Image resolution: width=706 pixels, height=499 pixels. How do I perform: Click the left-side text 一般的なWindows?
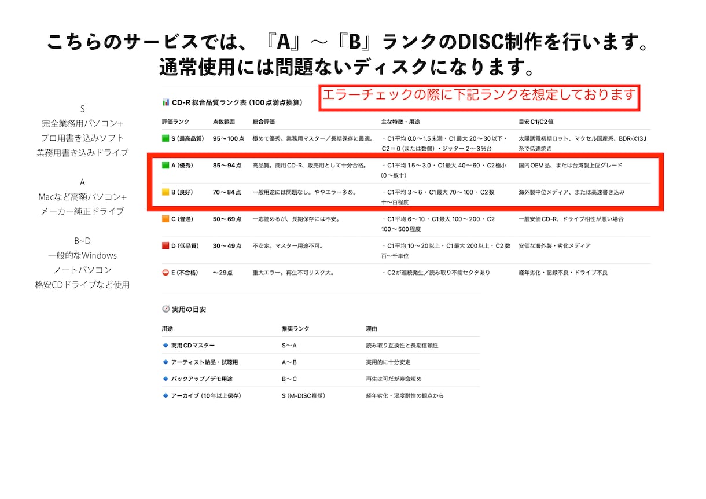click(x=82, y=255)
